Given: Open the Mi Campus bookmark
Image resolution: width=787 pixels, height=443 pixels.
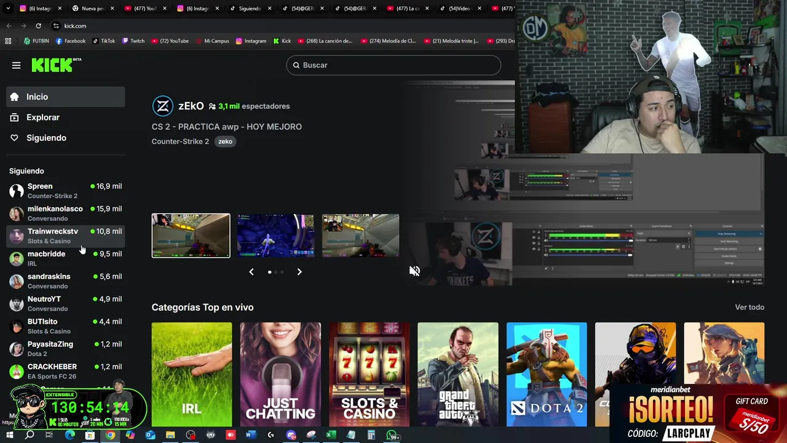Looking at the screenshot, I should click(212, 41).
